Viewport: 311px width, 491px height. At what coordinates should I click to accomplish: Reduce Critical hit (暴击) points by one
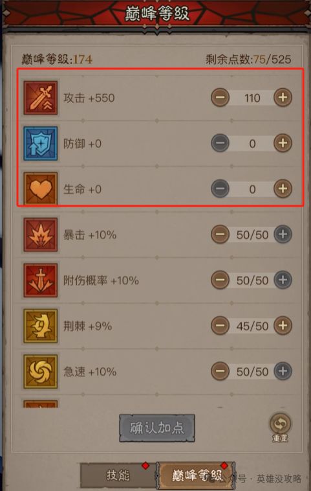(220, 234)
